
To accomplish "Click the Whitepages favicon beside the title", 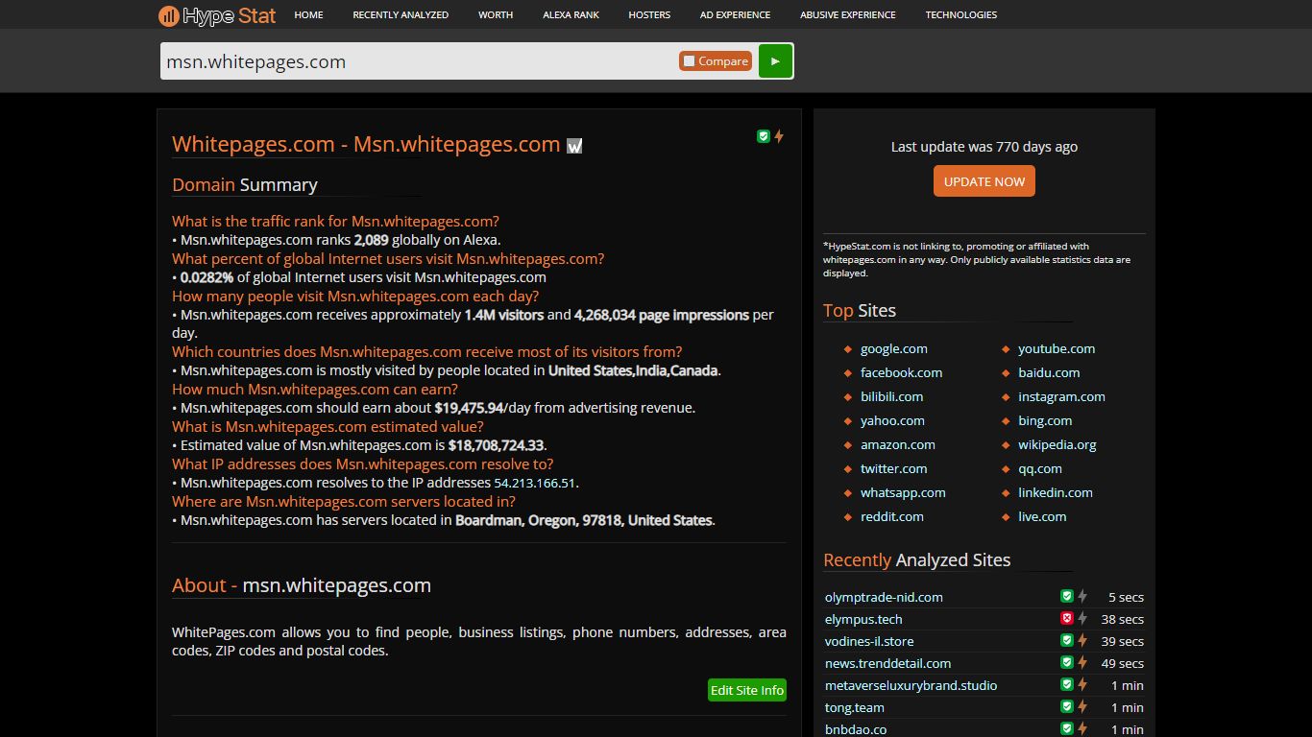I will pos(574,146).
